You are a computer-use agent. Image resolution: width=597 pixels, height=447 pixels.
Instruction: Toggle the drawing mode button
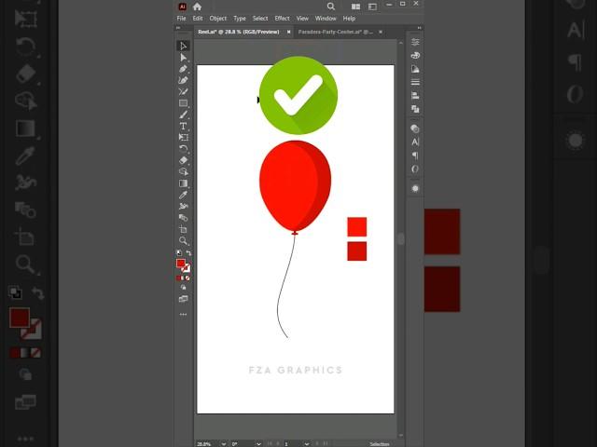(183, 288)
